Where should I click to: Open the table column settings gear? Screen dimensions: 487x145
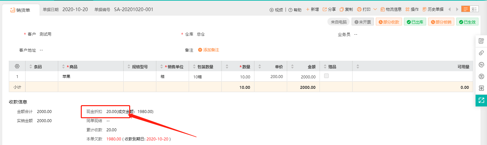tap(17, 66)
